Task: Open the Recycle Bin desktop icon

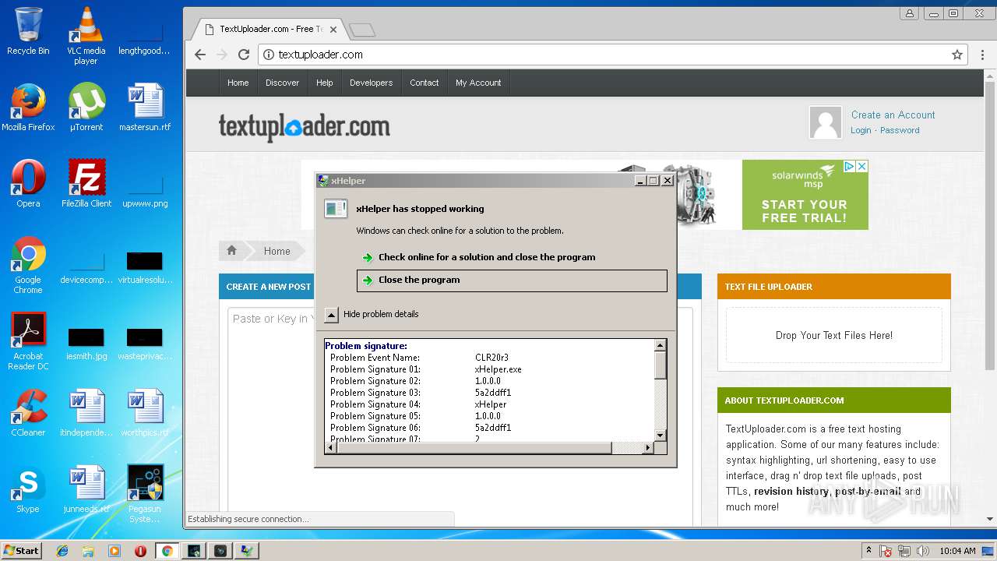Action: point(28,31)
